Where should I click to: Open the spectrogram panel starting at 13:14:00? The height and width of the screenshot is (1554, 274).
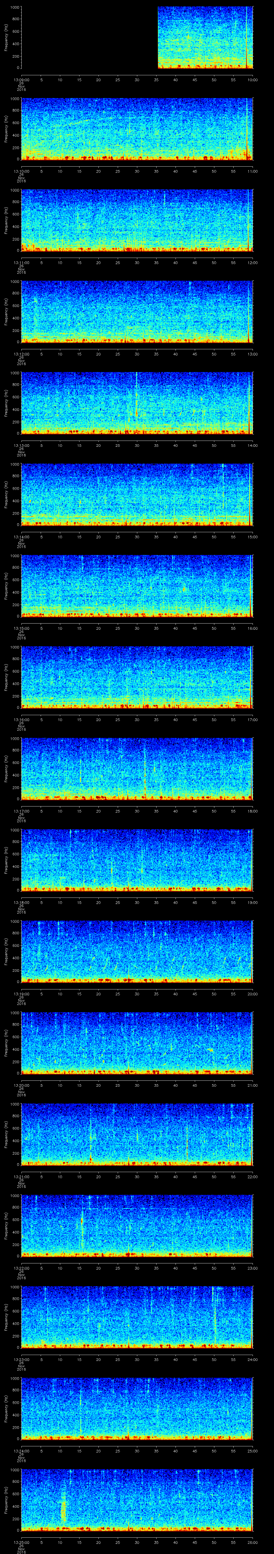click(137, 495)
